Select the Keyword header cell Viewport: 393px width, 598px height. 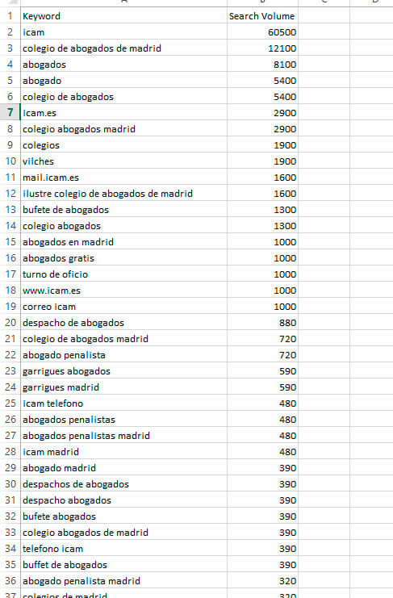123,16
